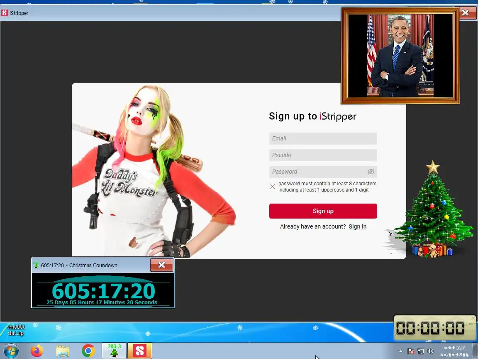The image size is (478, 359).
Task: Select the vm0b0t shit.zip desktop icon
Action: (15, 329)
